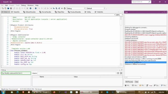
Task: Click the title bar Search box
Action: pyautogui.click(x=141, y=2)
